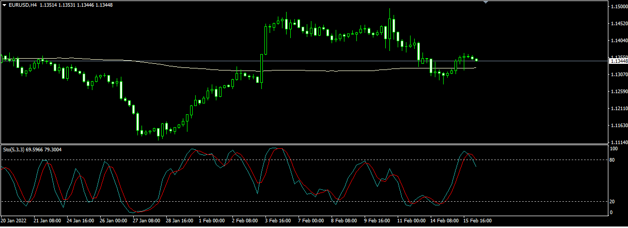Click the 1.14040 price scale label
This screenshot has height=228, width=628.
click(618, 40)
